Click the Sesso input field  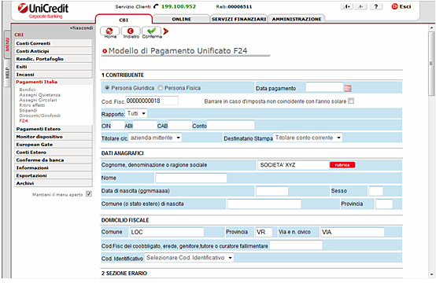point(375,191)
